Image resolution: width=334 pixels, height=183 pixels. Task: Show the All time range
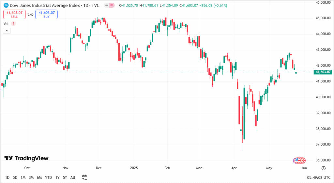click(x=73, y=177)
